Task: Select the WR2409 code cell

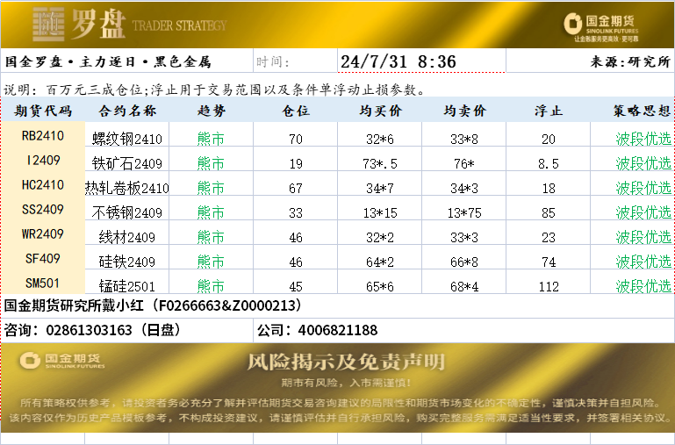Action: tap(43, 234)
